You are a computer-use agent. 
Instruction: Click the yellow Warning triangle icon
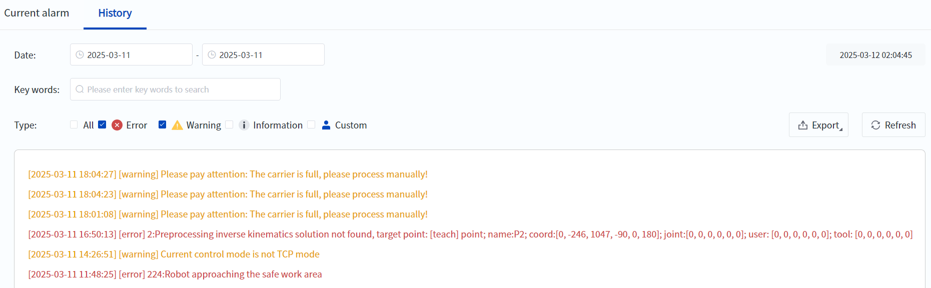tap(177, 125)
